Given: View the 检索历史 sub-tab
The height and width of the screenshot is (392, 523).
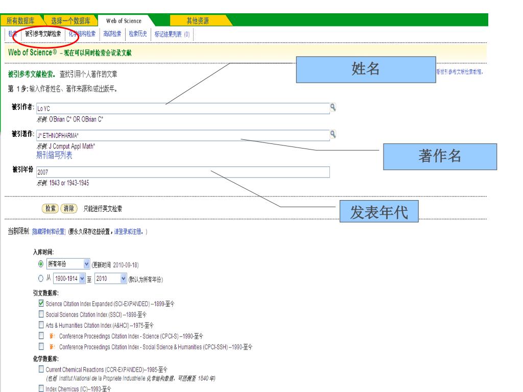Looking at the screenshot, I should click(x=138, y=34).
